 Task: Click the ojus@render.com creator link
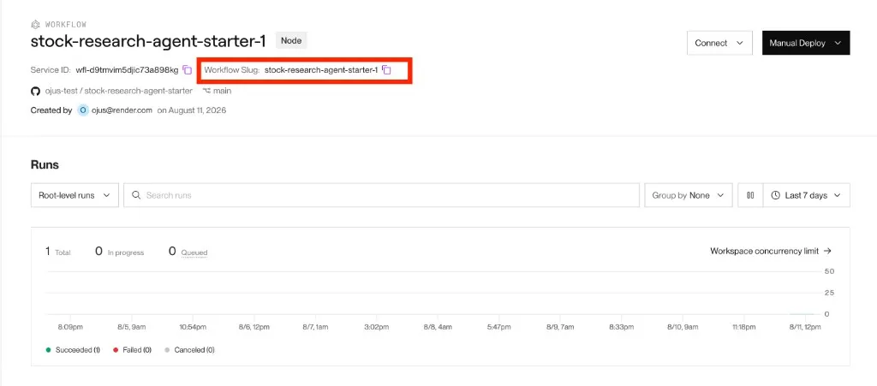pos(121,110)
